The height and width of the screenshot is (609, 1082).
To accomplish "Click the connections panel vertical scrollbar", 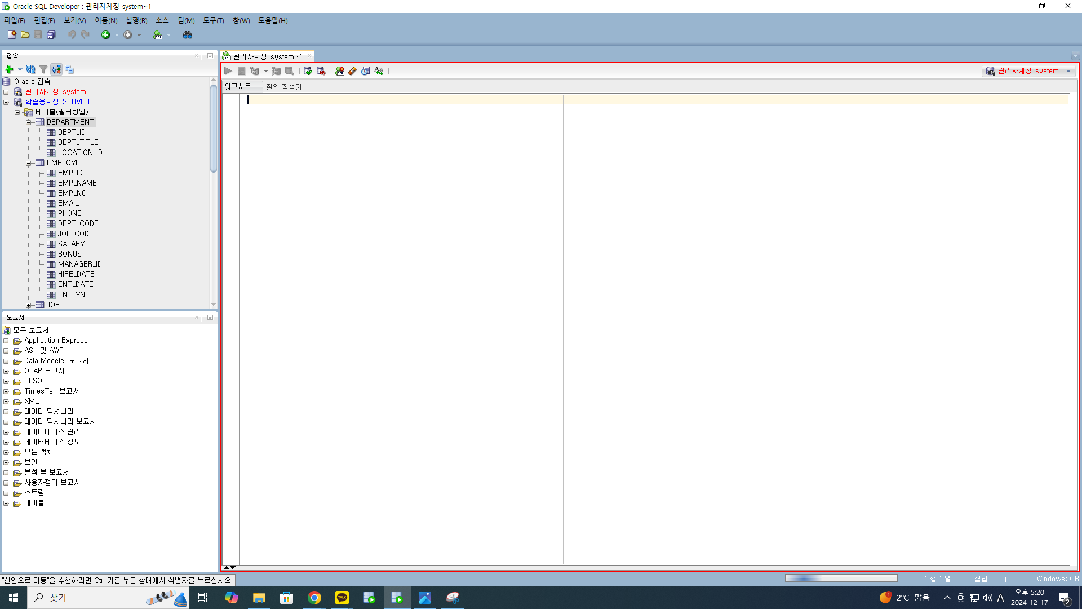I will click(214, 129).
